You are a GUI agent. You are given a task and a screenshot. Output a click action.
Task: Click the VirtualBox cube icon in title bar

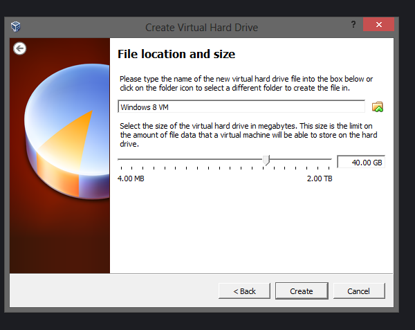(16, 27)
